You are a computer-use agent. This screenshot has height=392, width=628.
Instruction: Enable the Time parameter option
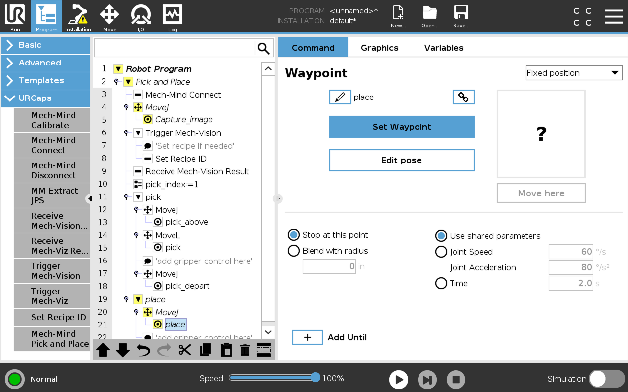(441, 283)
